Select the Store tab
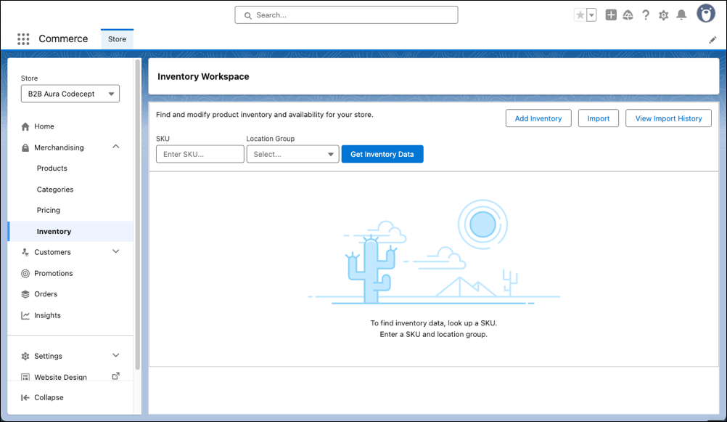Image resolution: width=727 pixels, height=422 pixels. point(117,39)
